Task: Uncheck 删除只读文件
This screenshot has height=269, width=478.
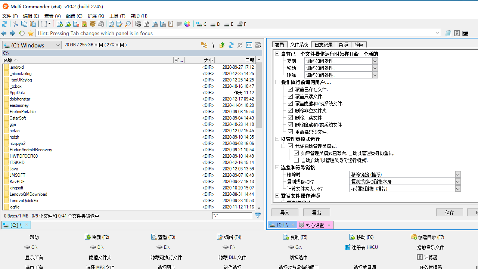Action: [x=290, y=117]
